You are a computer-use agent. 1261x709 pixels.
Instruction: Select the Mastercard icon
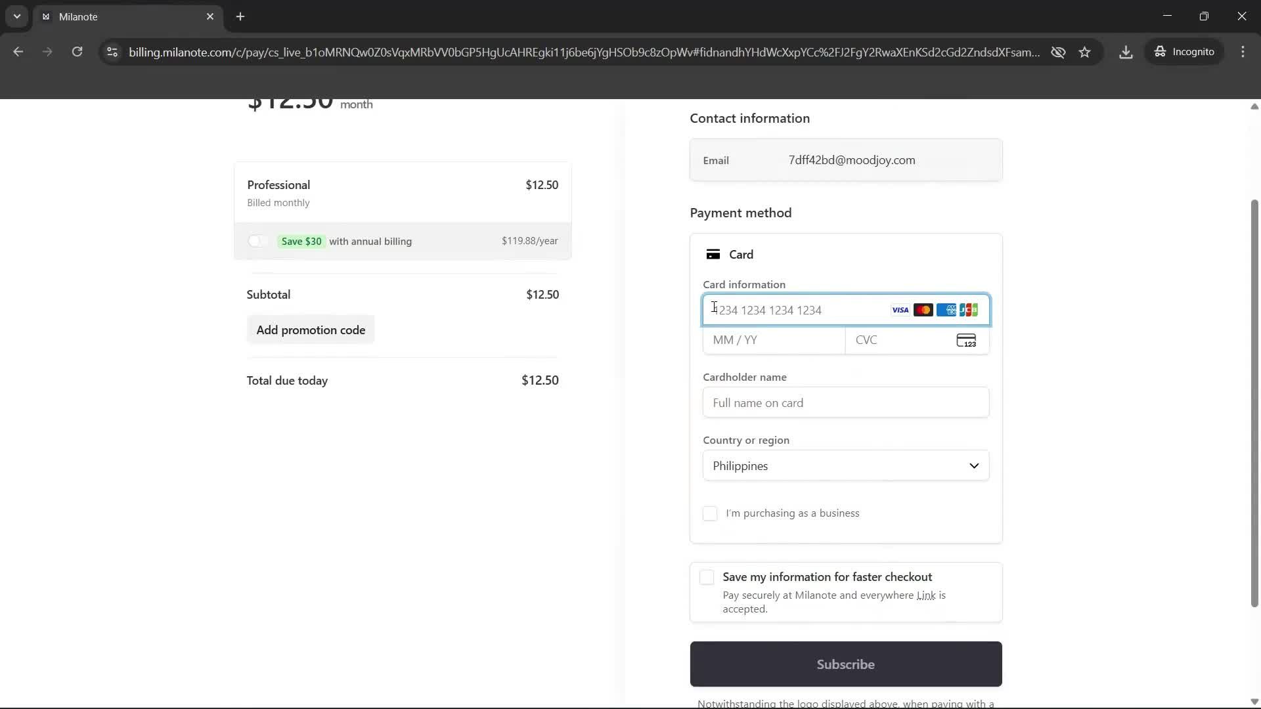tap(923, 309)
